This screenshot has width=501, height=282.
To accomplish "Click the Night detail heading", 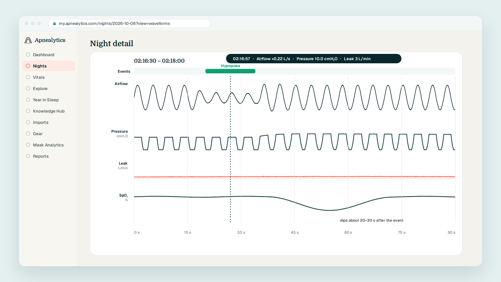I will [112, 44].
